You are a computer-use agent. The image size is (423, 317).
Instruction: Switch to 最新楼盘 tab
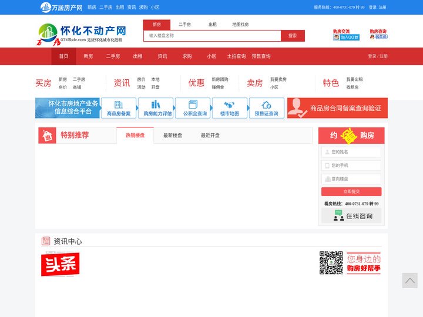[173, 136]
